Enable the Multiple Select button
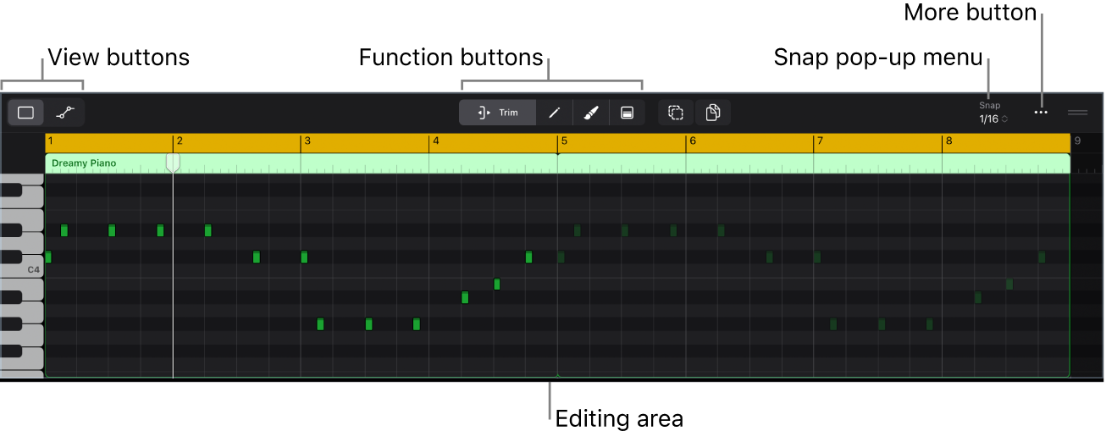 pos(676,113)
